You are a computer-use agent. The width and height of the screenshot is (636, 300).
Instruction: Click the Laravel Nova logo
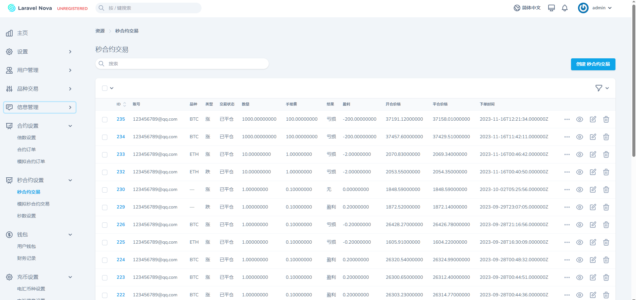(30, 8)
